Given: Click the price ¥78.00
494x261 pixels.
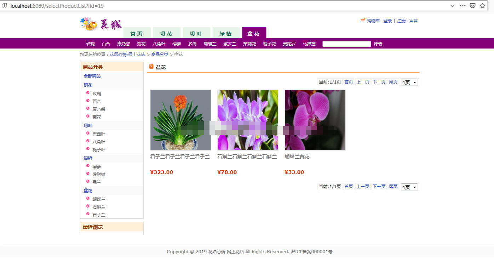Looking at the screenshot, I should (227, 172).
